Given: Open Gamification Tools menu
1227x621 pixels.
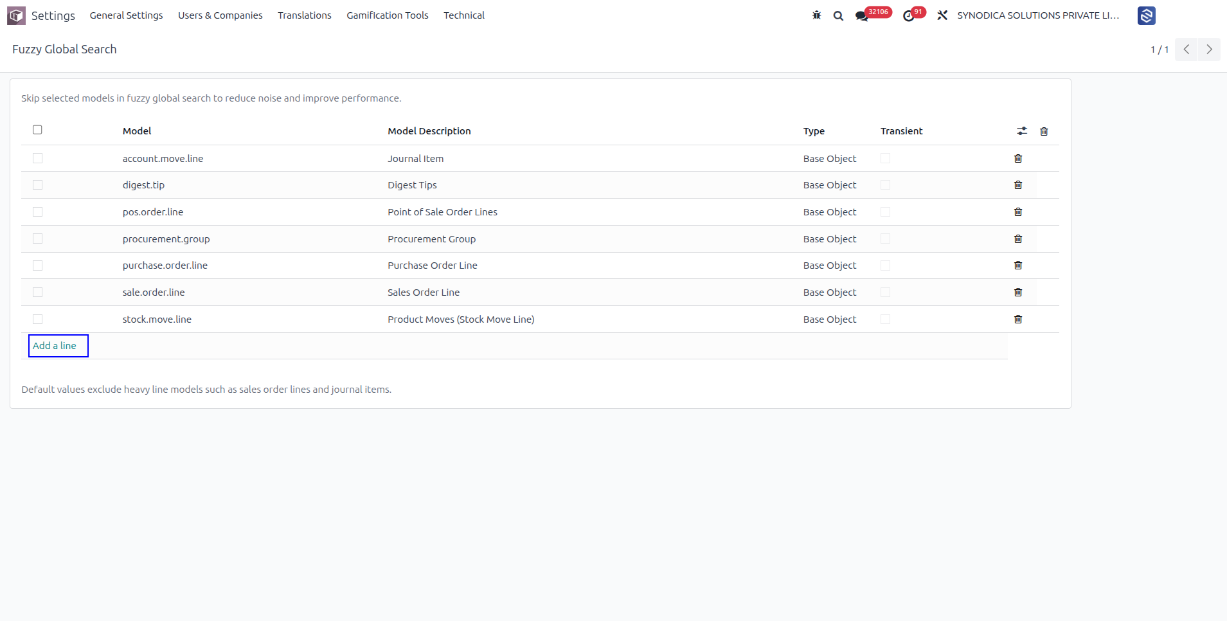Looking at the screenshot, I should click(x=388, y=15).
